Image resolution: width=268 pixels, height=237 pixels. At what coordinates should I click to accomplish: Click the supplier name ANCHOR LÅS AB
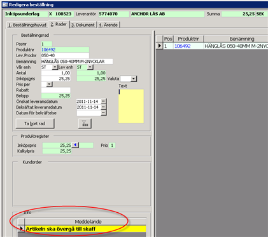click(x=167, y=14)
